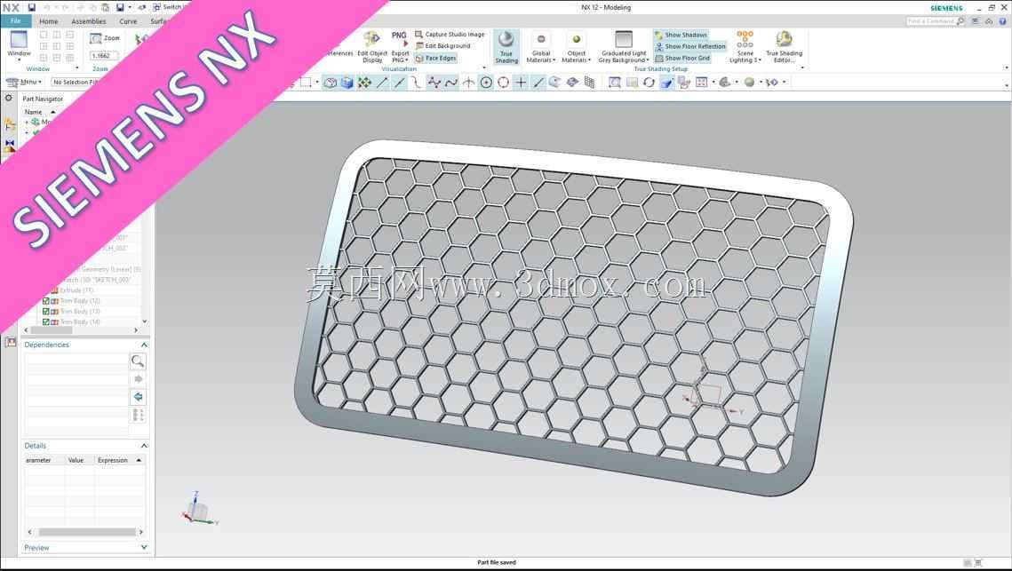The width and height of the screenshot is (1012, 571).
Task: Open Global Materials dropdown
Action: [541, 57]
